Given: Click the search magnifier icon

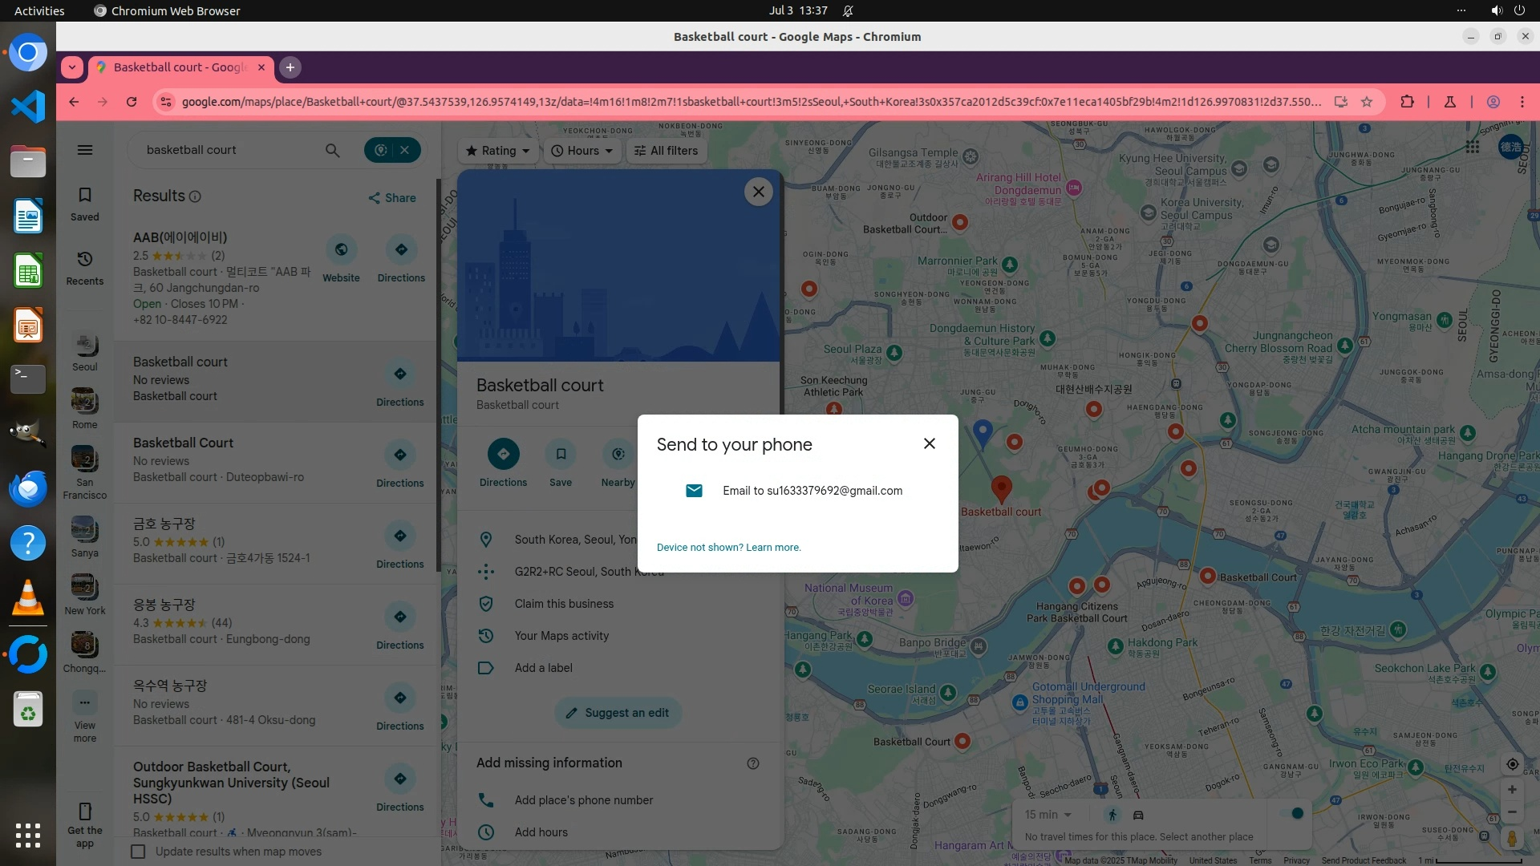Looking at the screenshot, I should (332, 150).
